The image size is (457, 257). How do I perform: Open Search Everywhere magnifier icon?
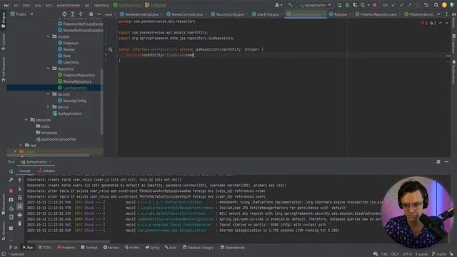(x=436, y=5)
